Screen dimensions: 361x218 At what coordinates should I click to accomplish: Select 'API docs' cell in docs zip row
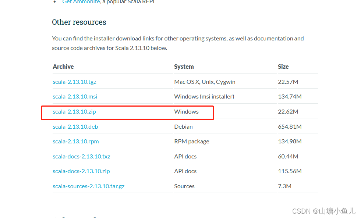(185, 171)
